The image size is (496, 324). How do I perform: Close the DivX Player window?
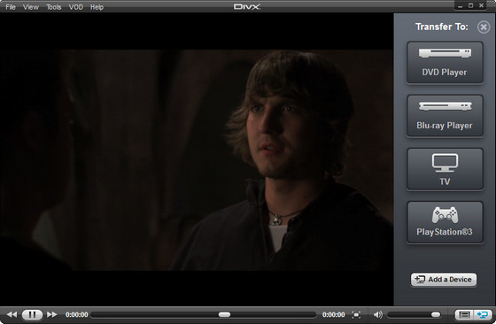coord(481,5)
